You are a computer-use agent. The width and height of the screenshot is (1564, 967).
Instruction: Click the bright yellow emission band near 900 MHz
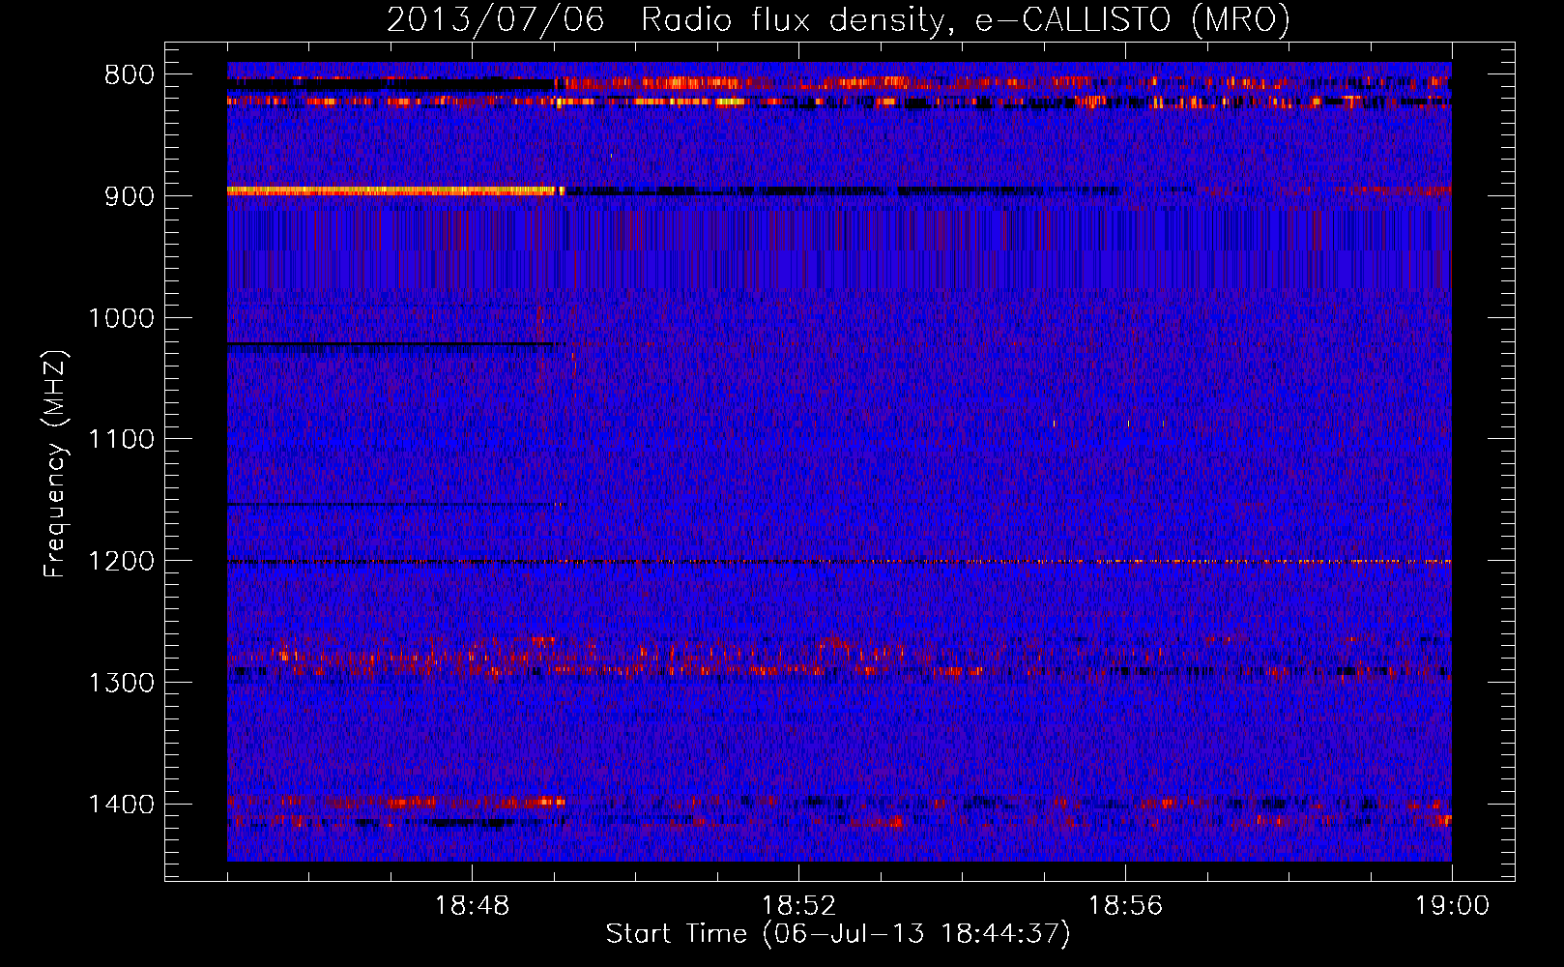point(395,191)
